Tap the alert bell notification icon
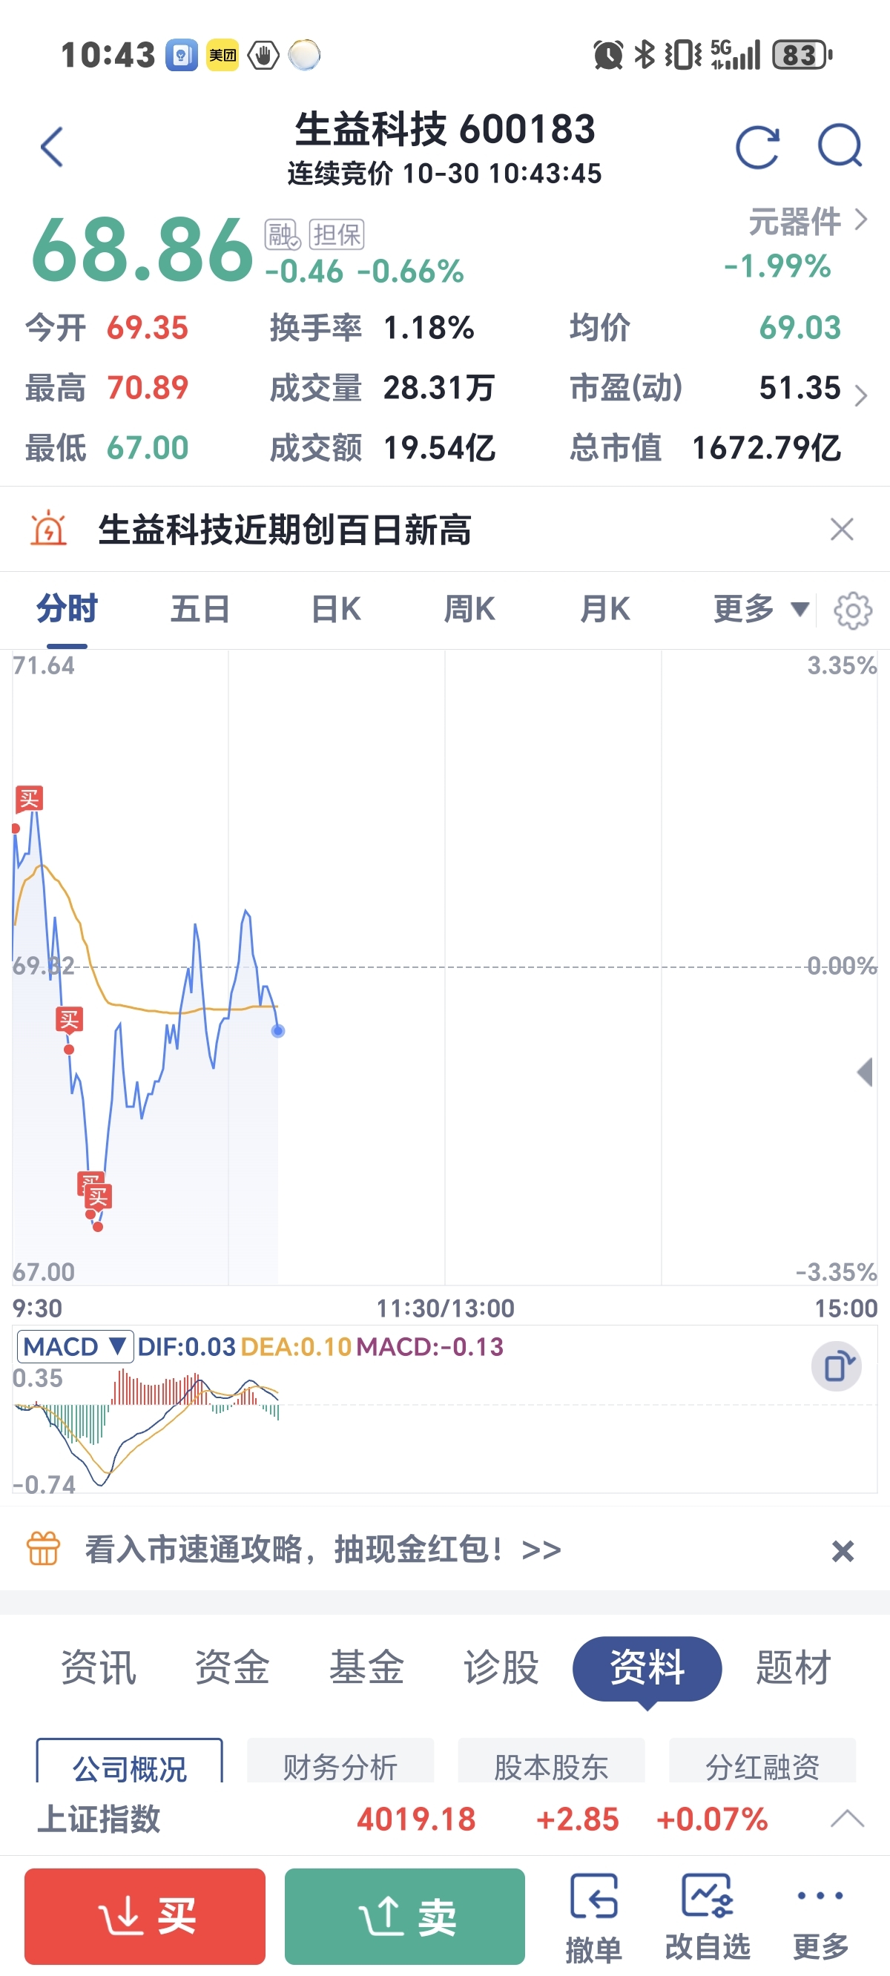The height and width of the screenshot is (1976, 890). pos(48,529)
